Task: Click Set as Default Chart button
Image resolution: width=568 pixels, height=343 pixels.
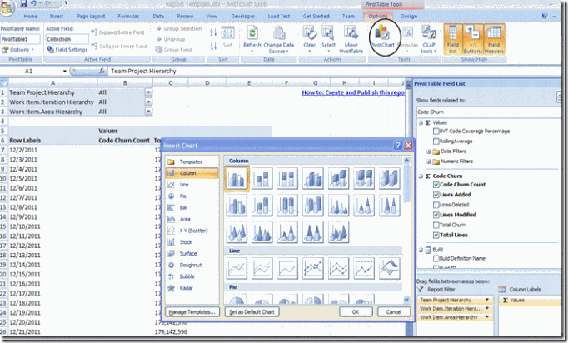Action: (x=252, y=312)
